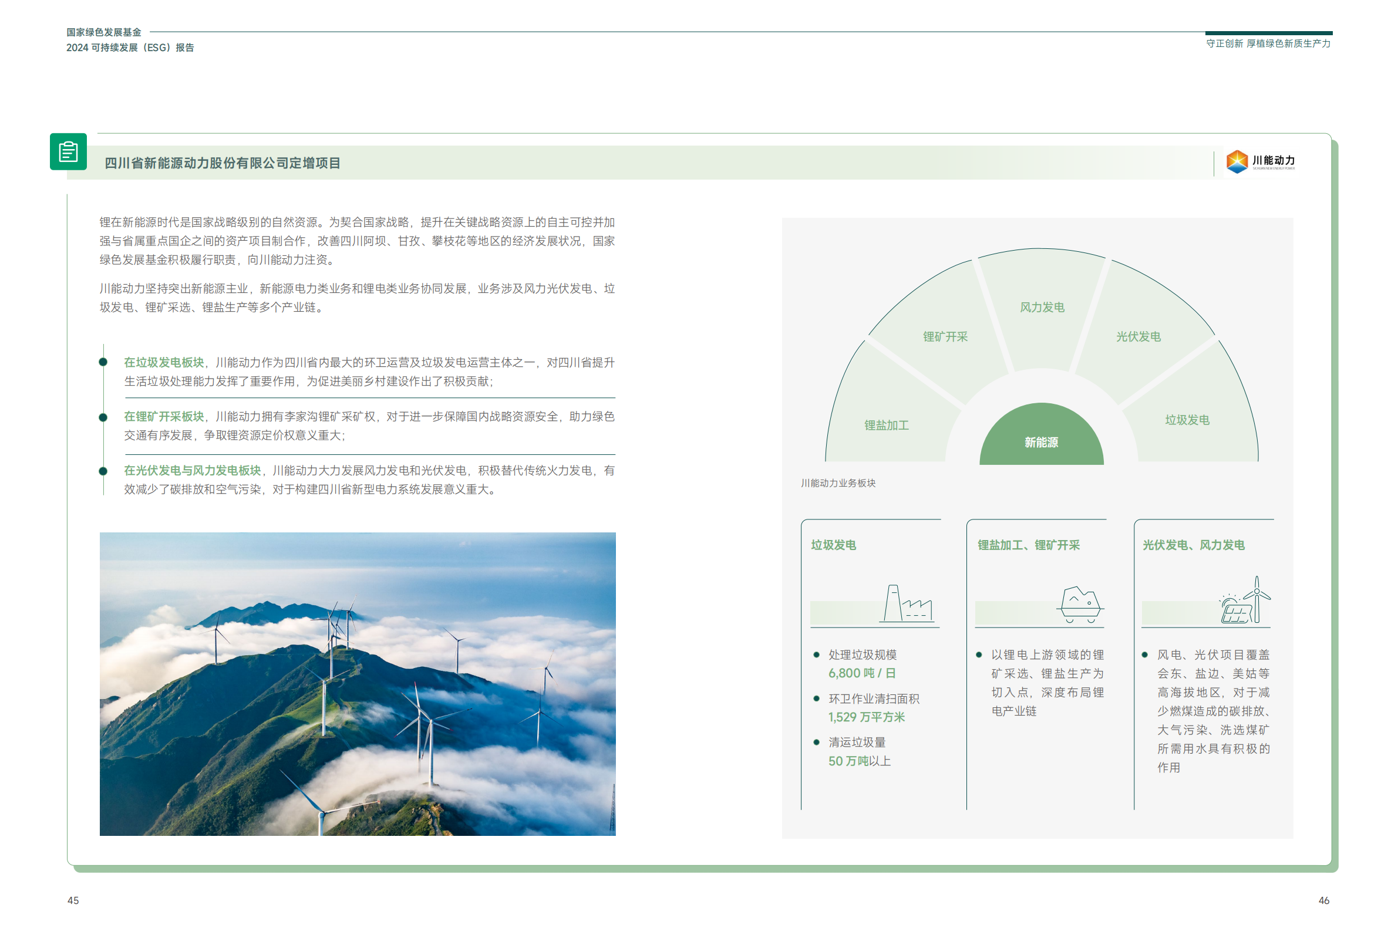This screenshot has width=1398, height=948.
Task: Click the wind turbine mountain photo
Action: 358,683
